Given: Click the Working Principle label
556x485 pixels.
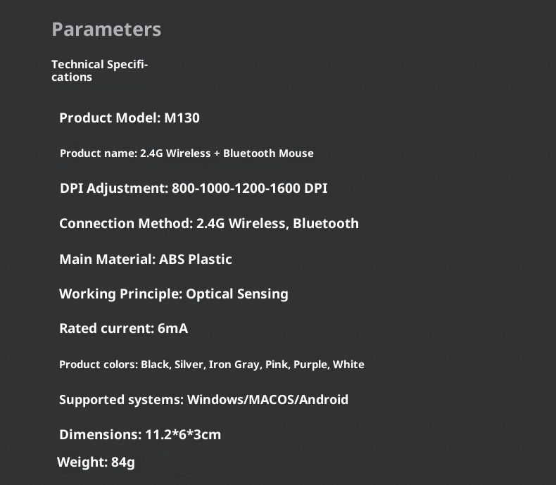Looking at the screenshot, I should (x=120, y=294).
